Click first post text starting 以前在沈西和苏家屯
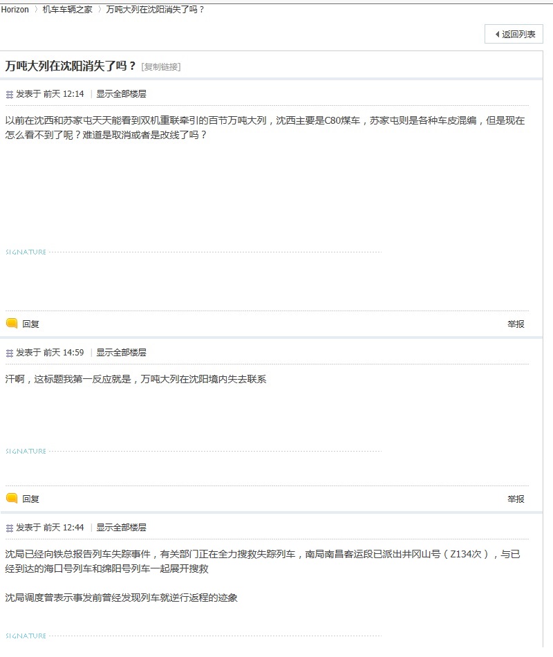This screenshot has width=553, height=657. coord(265,127)
